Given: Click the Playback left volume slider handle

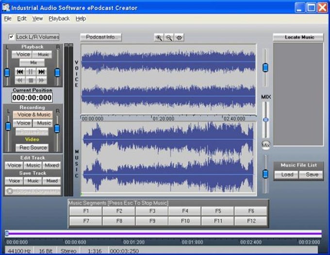Looking at the screenshot, I should [7, 73].
